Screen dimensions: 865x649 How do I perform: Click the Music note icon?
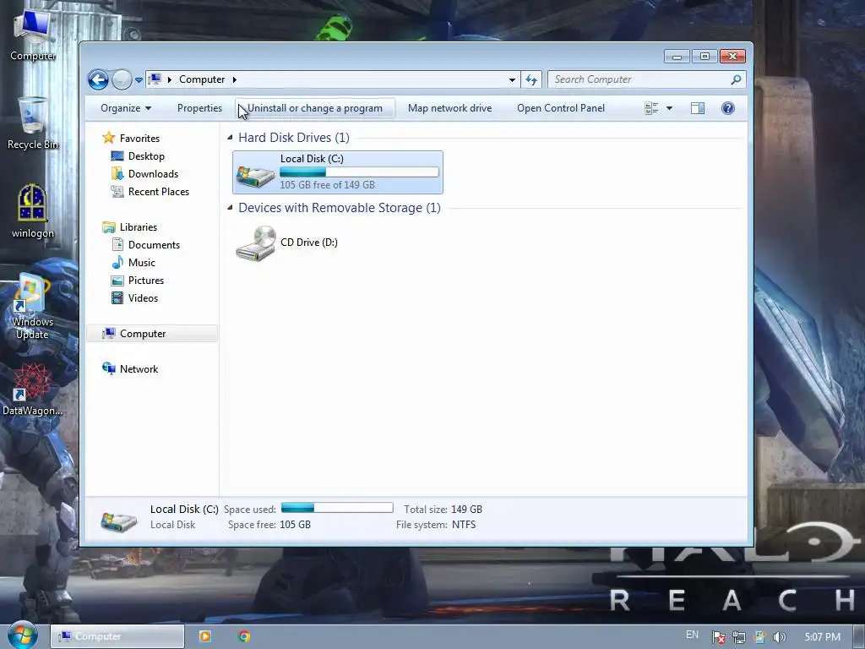117,262
